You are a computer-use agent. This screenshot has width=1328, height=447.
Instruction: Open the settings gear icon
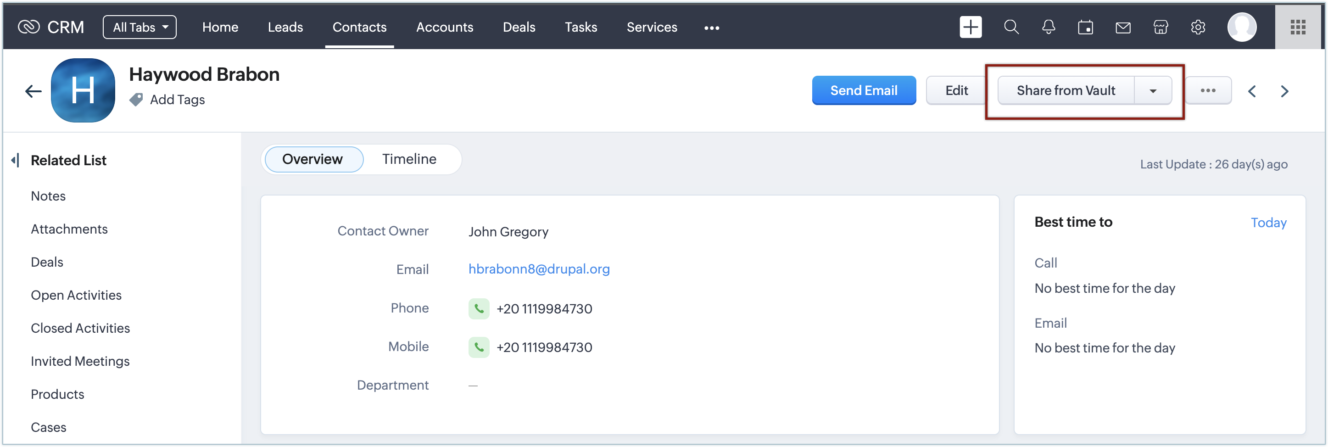point(1198,27)
